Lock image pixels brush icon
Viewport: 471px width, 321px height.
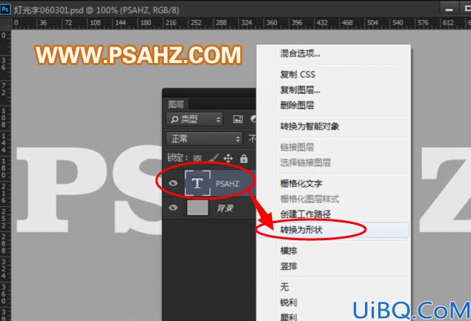tap(214, 158)
